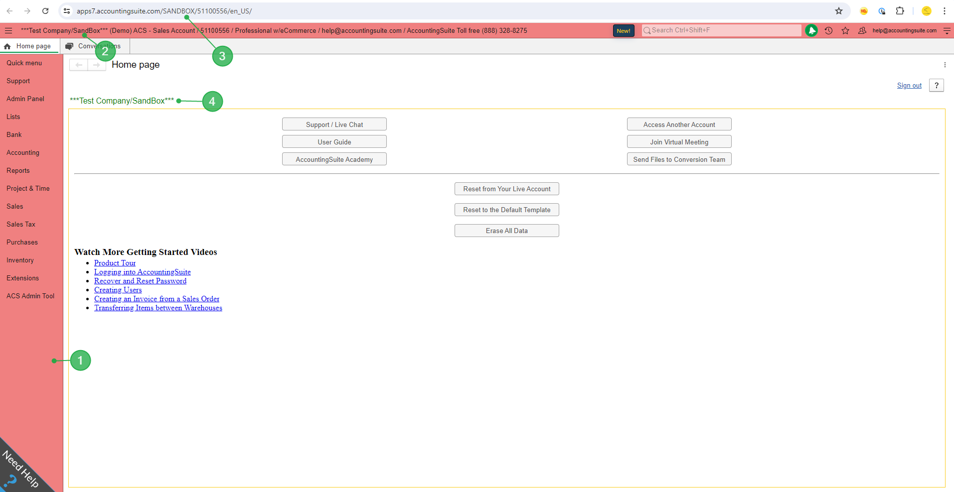Open the Product Tour video link
954x492 pixels.
(x=115, y=263)
